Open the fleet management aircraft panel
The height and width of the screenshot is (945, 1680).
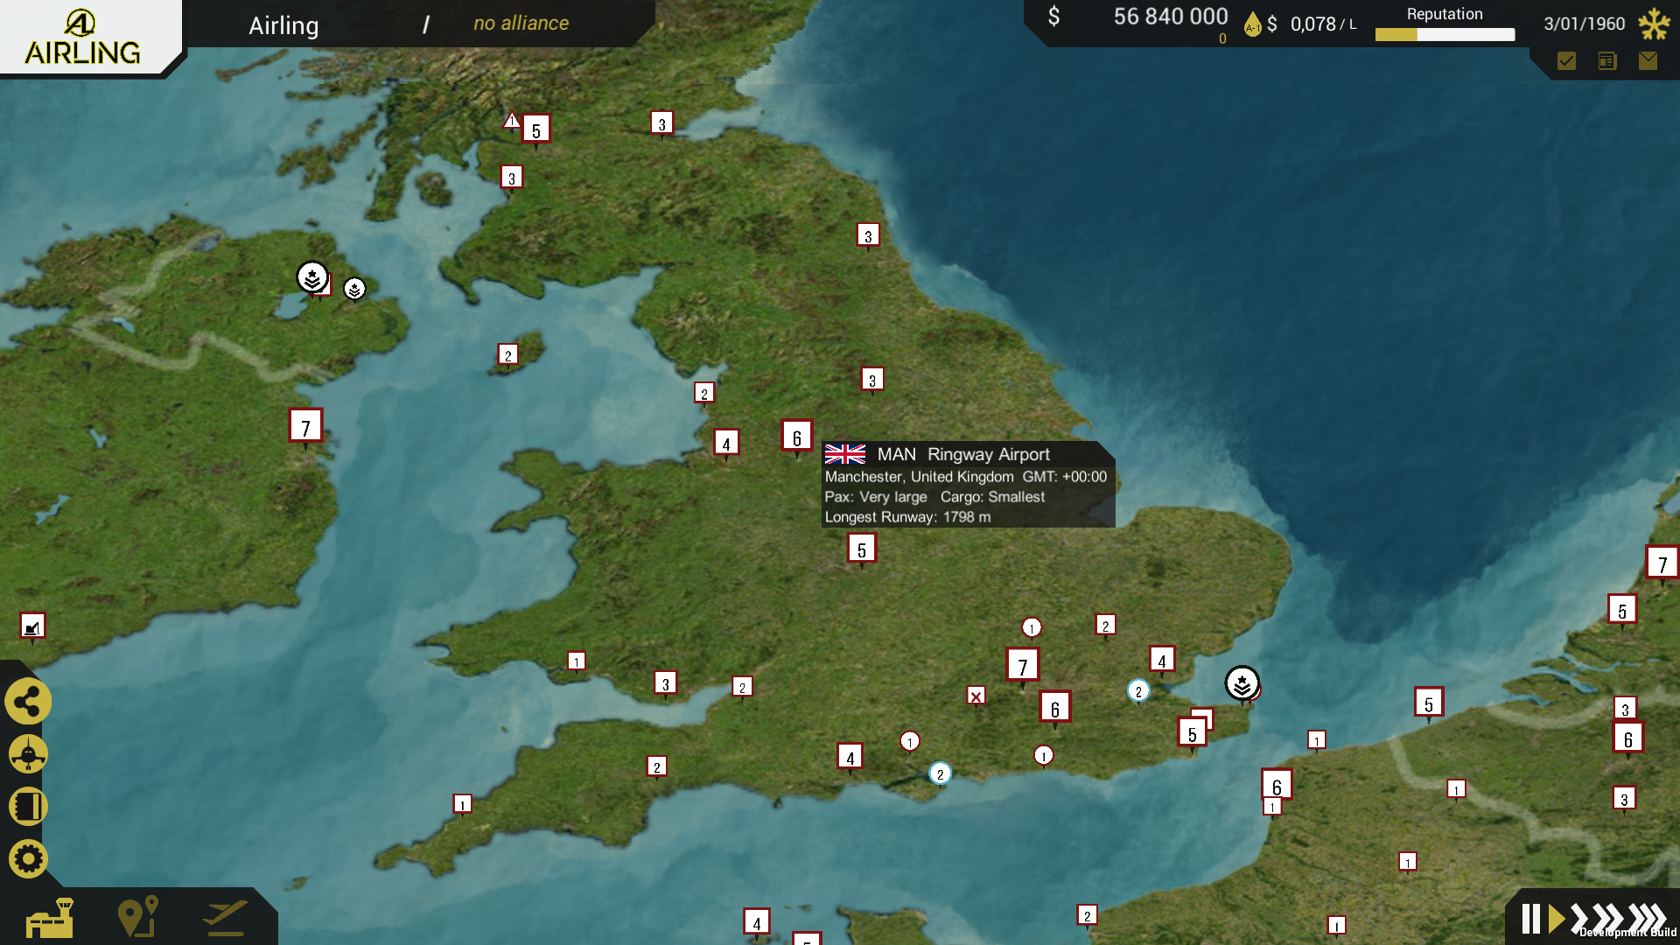(28, 753)
